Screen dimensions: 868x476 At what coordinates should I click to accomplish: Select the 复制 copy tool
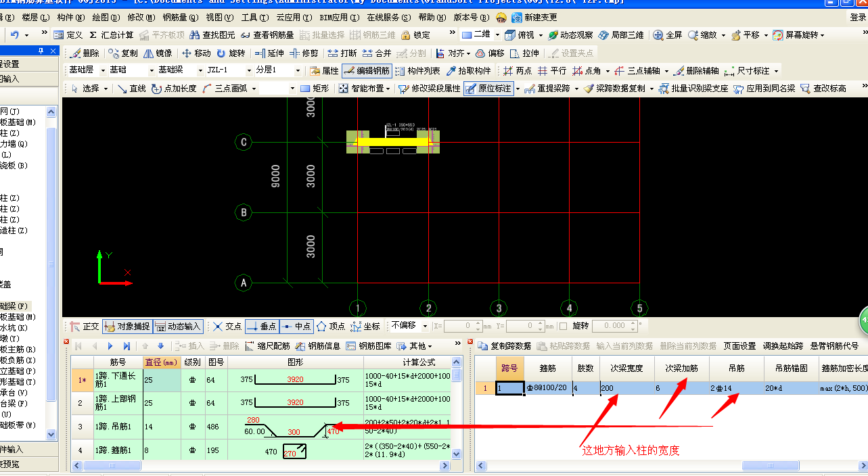[x=122, y=53]
